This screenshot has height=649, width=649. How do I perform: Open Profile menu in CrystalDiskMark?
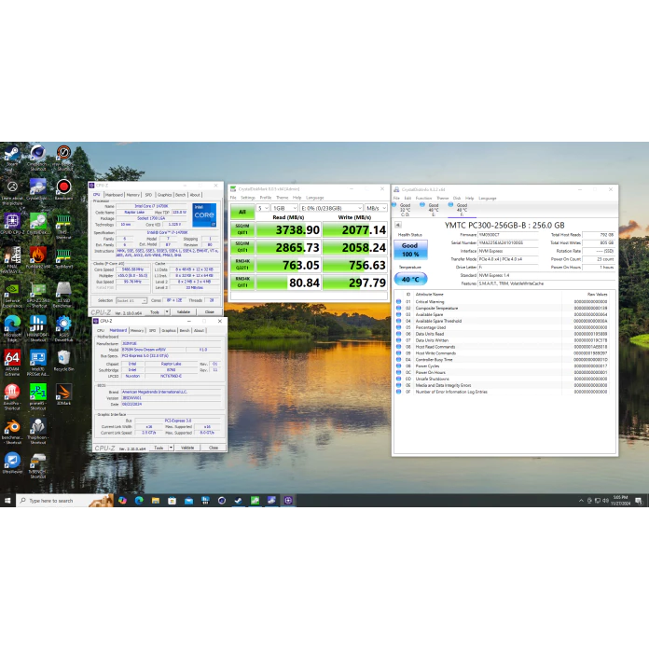click(x=266, y=198)
